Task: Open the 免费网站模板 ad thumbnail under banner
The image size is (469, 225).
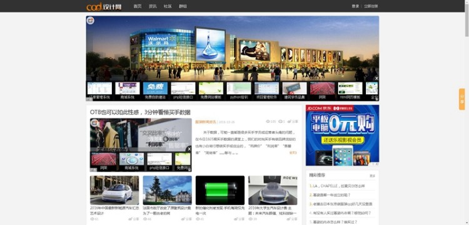Action: [x=211, y=91]
